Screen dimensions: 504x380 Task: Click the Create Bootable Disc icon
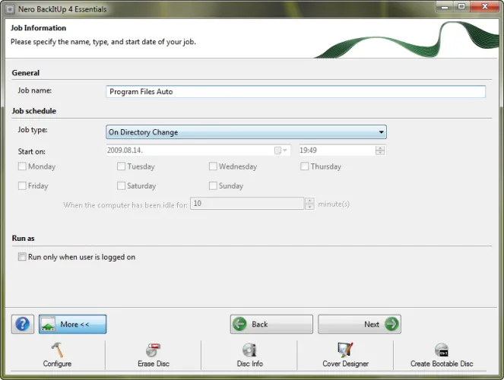pos(442,350)
